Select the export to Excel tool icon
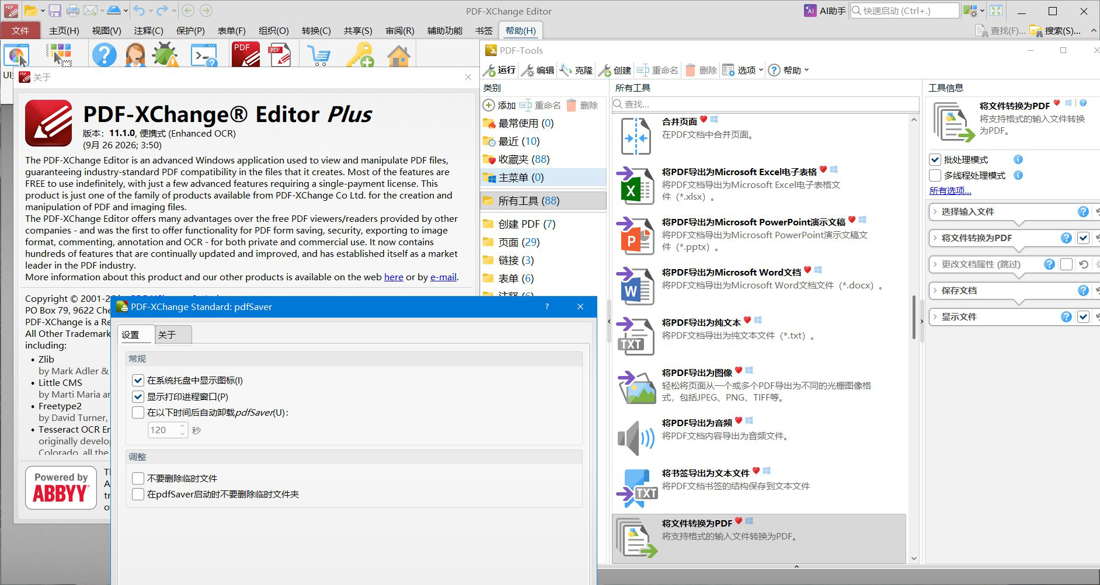1100x585 pixels. (x=635, y=186)
